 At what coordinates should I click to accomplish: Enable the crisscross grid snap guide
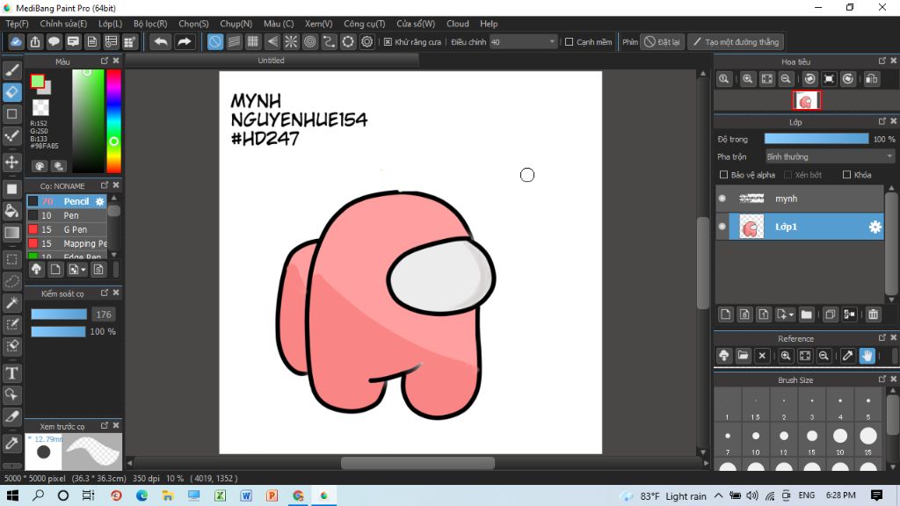click(252, 42)
